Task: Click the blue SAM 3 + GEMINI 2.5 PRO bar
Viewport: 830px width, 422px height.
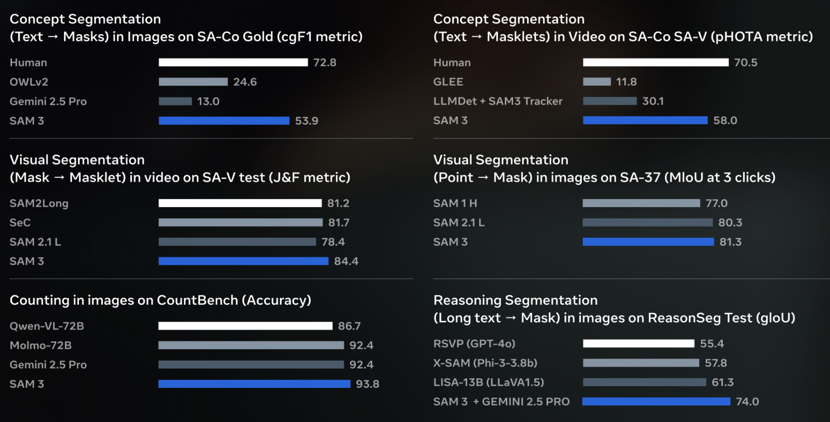Action: 656,401
